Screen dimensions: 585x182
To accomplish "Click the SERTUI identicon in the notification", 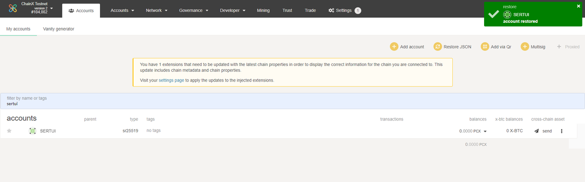I will pyautogui.click(x=507, y=15).
